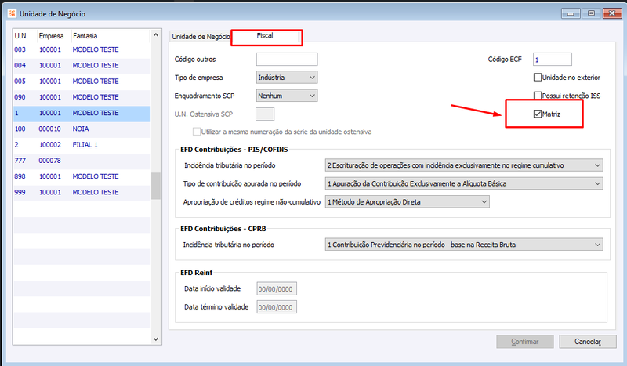Click scroll down arrow of unit list
Image resolution: width=627 pixels, height=366 pixels.
(155, 339)
